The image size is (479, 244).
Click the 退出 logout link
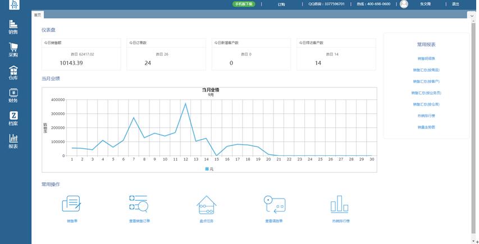(455, 4)
